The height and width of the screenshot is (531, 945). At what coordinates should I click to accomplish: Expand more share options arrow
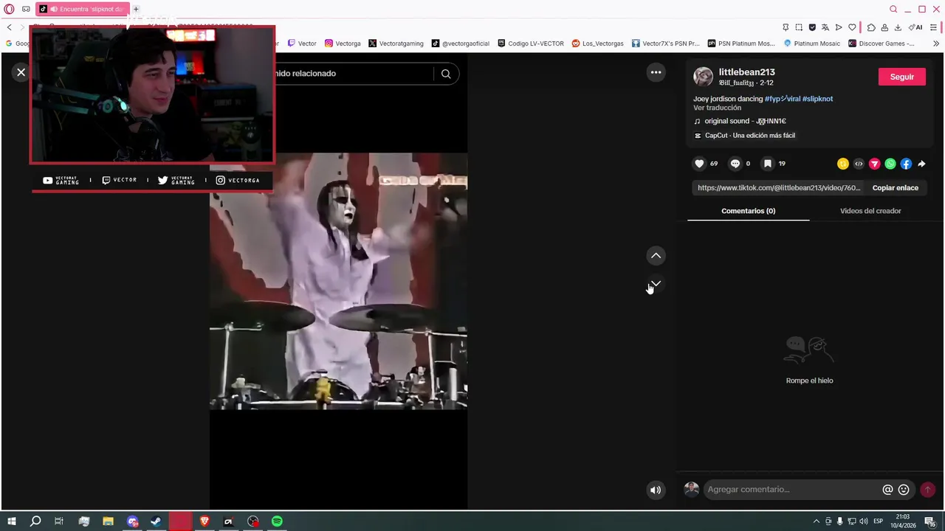[921, 164]
